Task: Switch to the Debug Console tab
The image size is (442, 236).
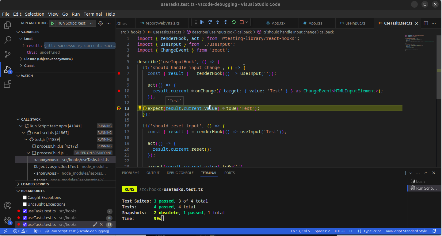Action: [180, 173]
